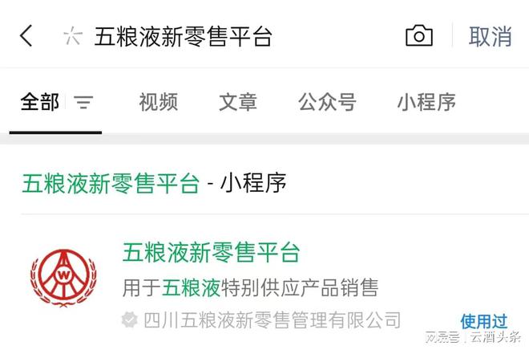Viewport: 529px width, 350px height.
Task: Cancel the search with 取消
Action: (x=491, y=36)
